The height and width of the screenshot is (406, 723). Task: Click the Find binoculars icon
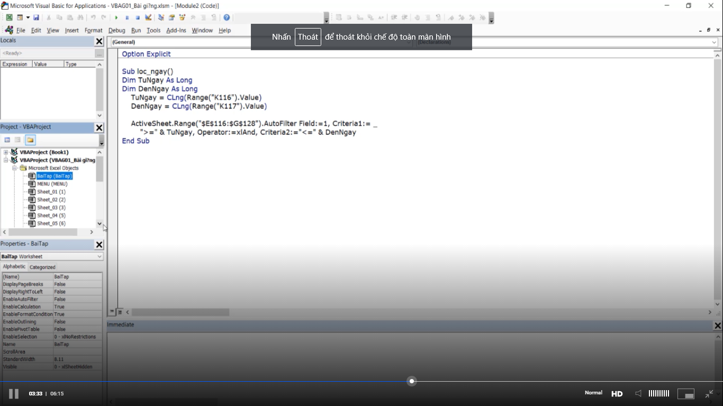(80, 17)
